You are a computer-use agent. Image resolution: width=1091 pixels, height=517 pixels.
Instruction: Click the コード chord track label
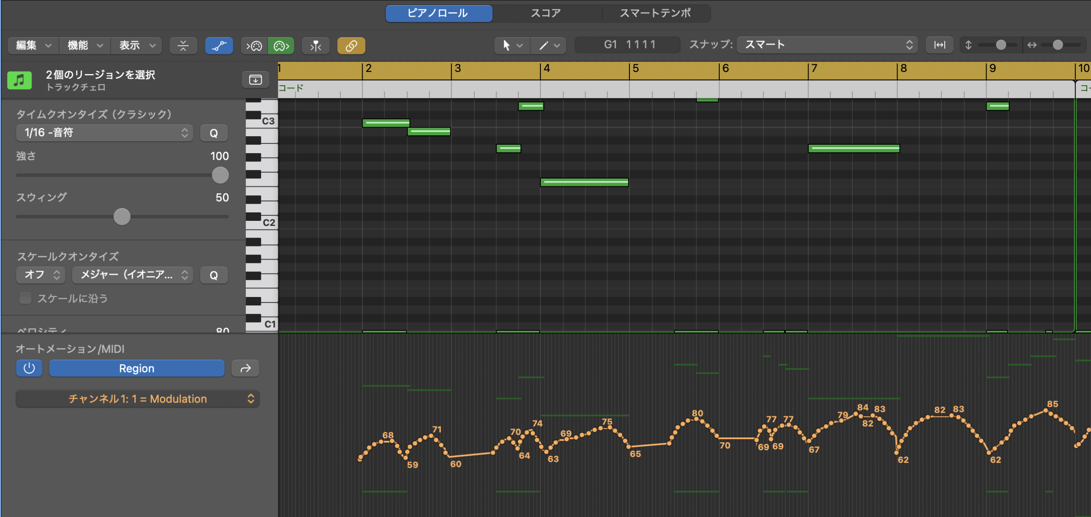(x=291, y=88)
